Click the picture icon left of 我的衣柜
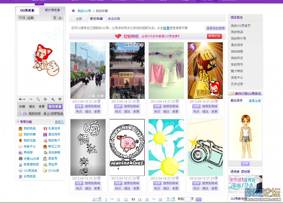The height and width of the screenshot is (203, 283). (x=25, y=113)
